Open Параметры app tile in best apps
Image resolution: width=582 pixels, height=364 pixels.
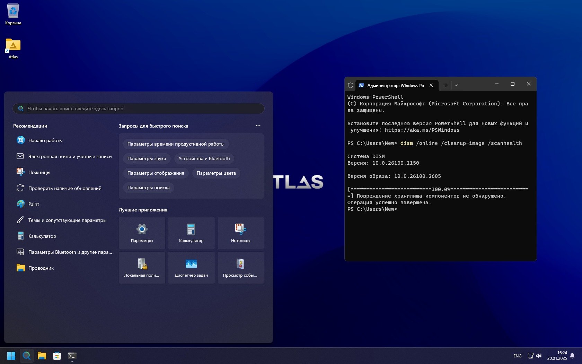pos(142,233)
